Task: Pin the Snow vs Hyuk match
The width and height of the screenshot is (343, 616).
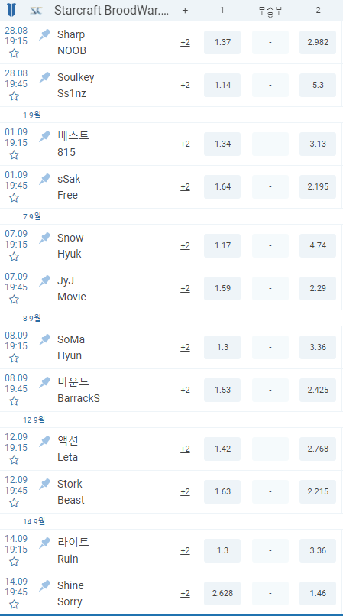Action: (45, 238)
